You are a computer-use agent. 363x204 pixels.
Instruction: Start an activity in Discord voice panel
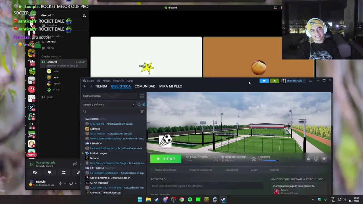(64, 173)
